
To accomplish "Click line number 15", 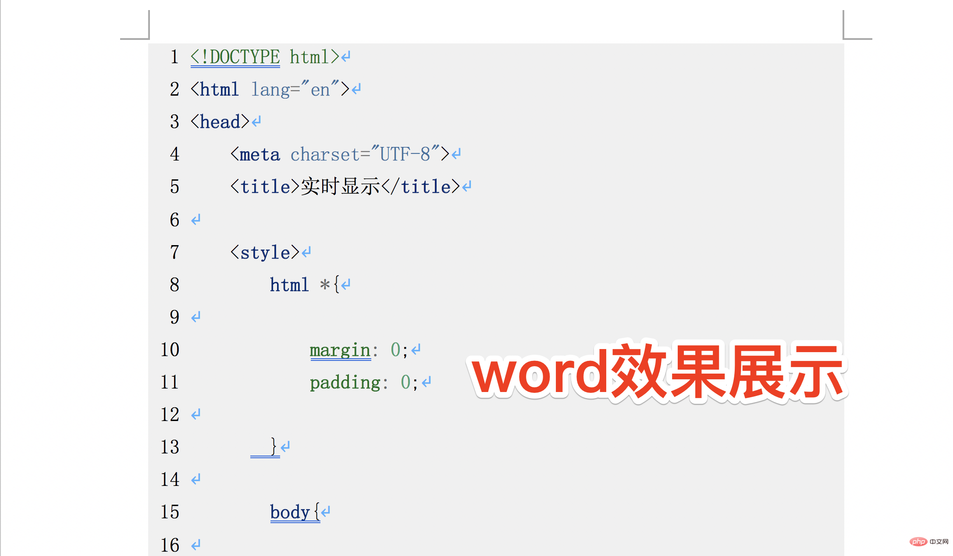I will point(170,512).
